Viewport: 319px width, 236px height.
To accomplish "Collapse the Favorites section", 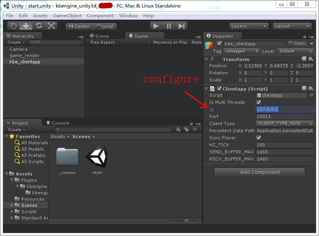I will [7, 136].
